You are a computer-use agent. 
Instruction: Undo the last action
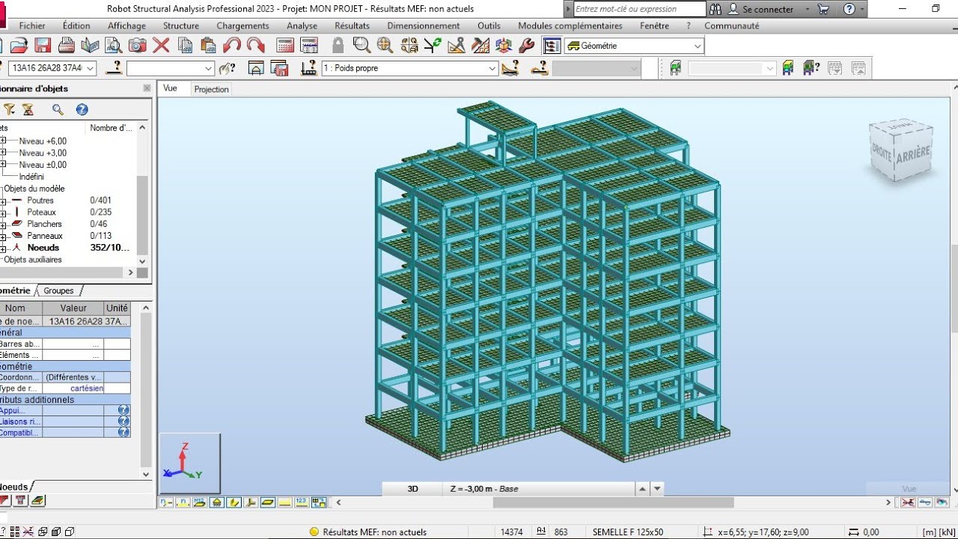[232, 45]
